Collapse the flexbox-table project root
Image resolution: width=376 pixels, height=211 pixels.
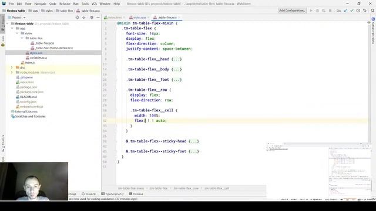coord(8,23)
